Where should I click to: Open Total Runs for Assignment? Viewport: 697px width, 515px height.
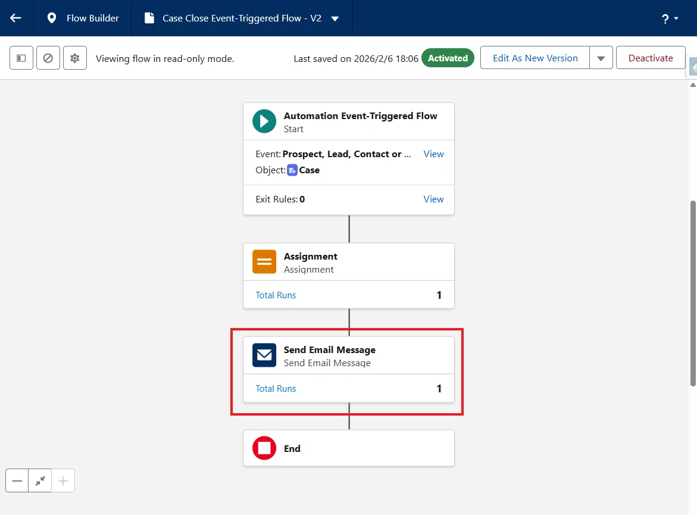point(276,295)
